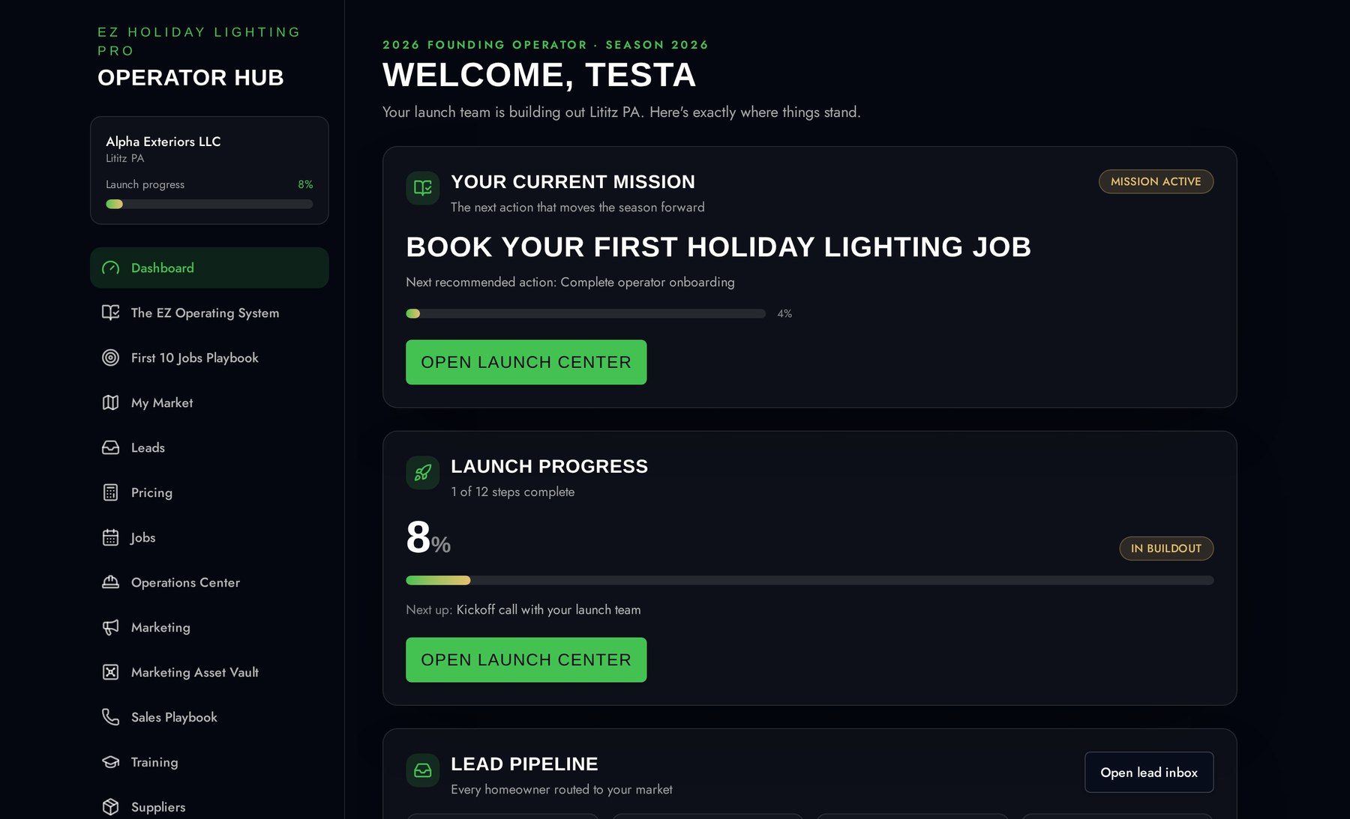Click the EZ Operating System book icon
Image resolution: width=1350 pixels, height=819 pixels.
click(111, 312)
